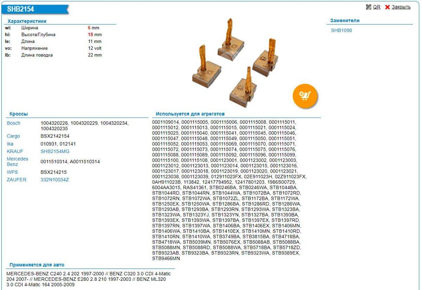Image resolution: width=422 pixels, height=290 pixels.
Task: Open KRAUF cross number SHB2154MG
Action: click(x=55, y=151)
